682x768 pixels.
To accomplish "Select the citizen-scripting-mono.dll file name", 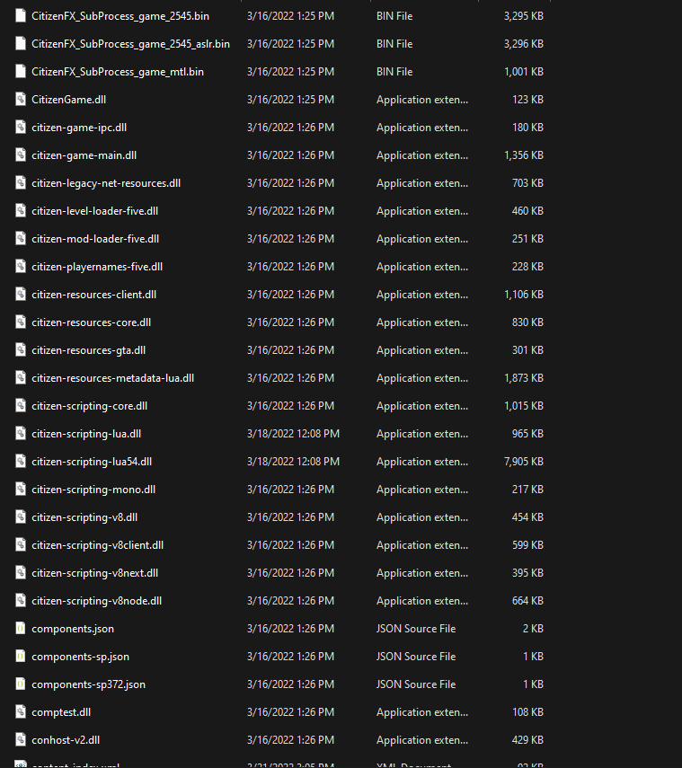I will 93,490.
